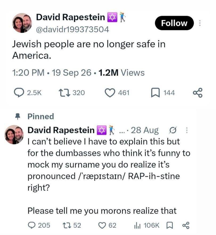Viewport: 216px width, 235px height.
Task: Bookmark the top post with 144 bookmarks
Action: (155, 93)
